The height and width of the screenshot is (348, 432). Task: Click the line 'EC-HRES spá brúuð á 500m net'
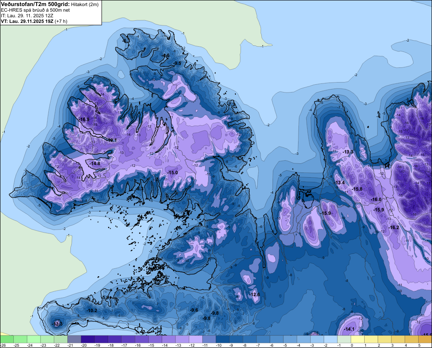pos(35,10)
